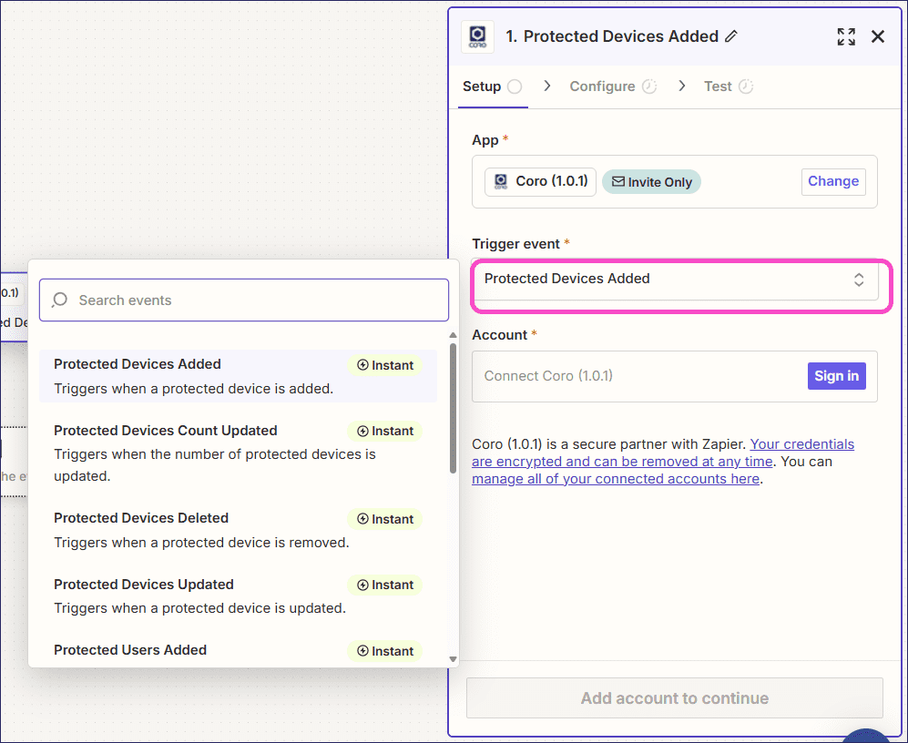The width and height of the screenshot is (908, 743).
Task: Click the Test step clock icon
Action: point(746,87)
